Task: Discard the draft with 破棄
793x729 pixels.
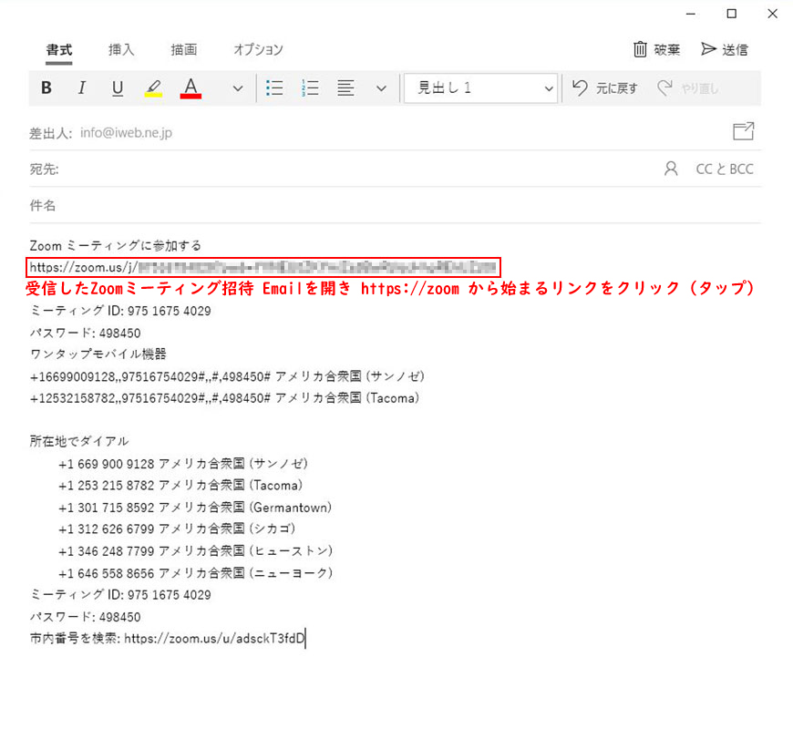Action: coord(656,49)
